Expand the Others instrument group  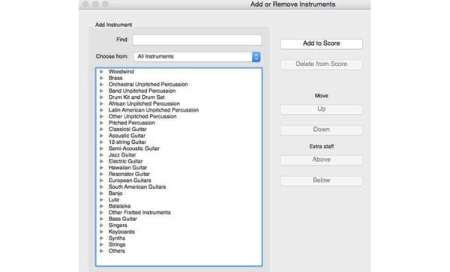point(101,251)
